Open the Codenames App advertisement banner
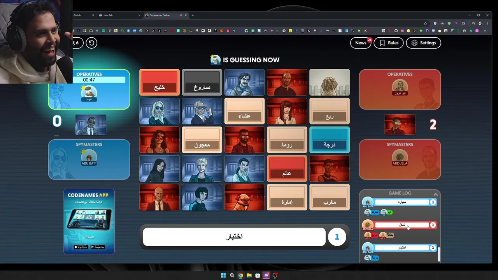This screenshot has height=280, width=498. [x=89, y=222]
